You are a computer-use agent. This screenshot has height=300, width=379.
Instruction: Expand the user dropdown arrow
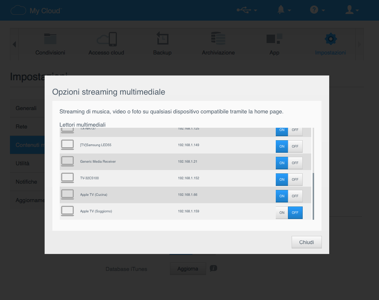coord(357,10)
